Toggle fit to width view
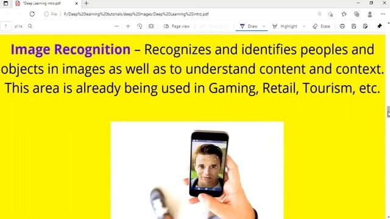Viewport: 390px width, 219px height. pos(151,26)
